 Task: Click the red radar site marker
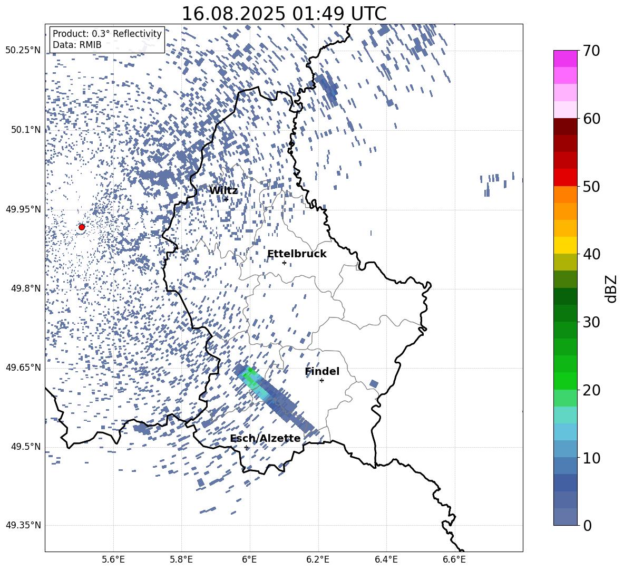(82, 227)
